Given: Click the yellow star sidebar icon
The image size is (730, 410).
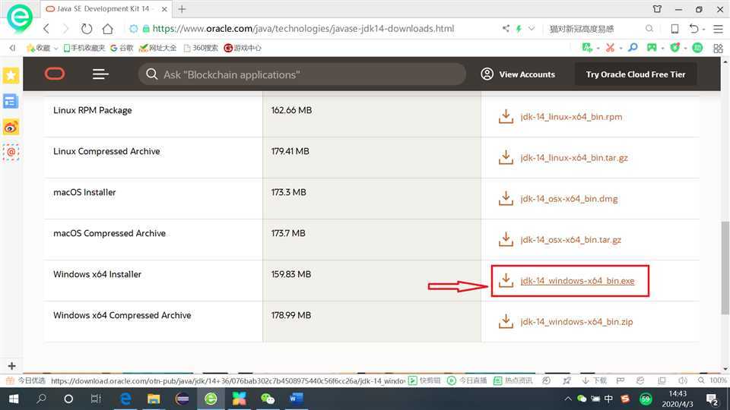Looking at the screenshot, I should tap(11, 75).
